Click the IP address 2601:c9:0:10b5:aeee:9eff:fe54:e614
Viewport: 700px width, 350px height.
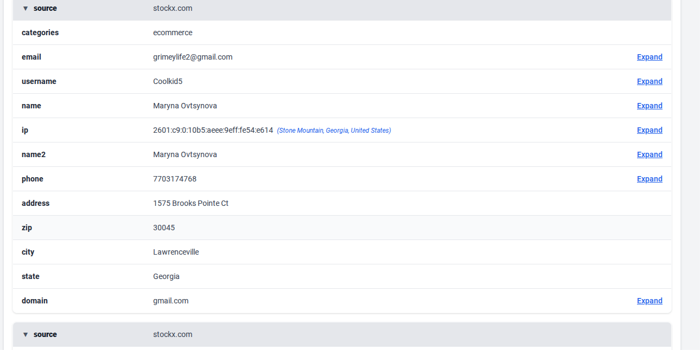213,130
